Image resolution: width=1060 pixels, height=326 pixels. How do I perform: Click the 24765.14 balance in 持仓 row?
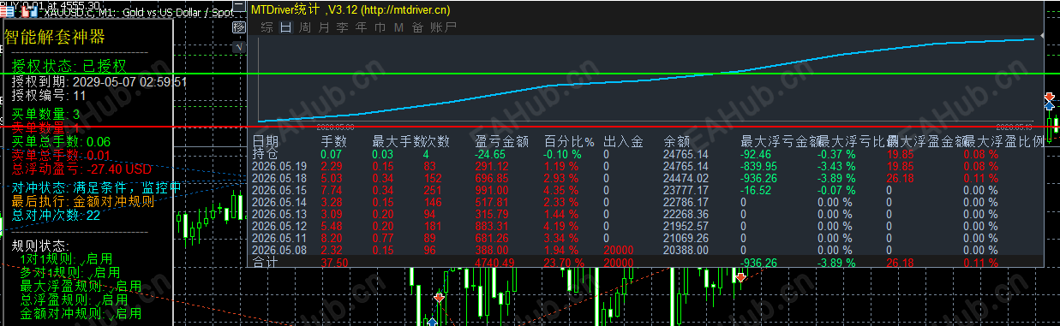[x=686, y=154]
